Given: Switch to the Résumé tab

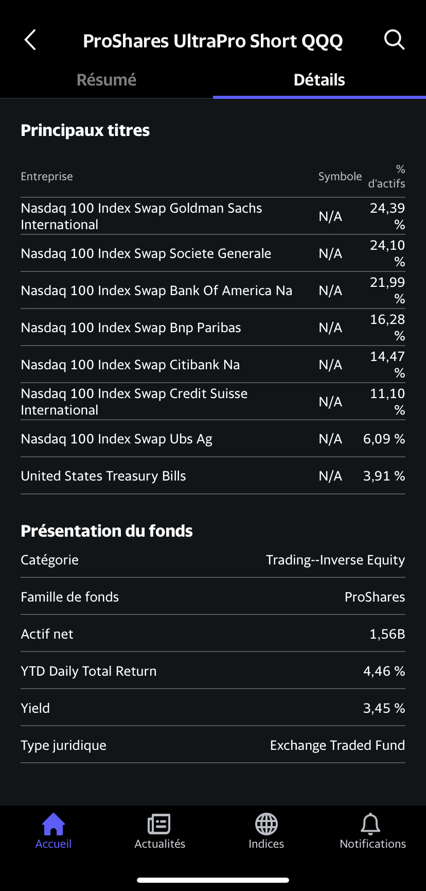Looking at the screenshot, I should point(106,80).
